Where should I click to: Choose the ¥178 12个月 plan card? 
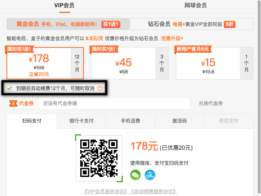[x=45, y=63]
